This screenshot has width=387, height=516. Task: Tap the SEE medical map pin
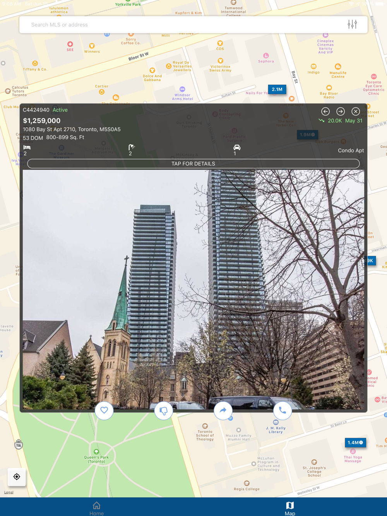[x=70, y=44]
